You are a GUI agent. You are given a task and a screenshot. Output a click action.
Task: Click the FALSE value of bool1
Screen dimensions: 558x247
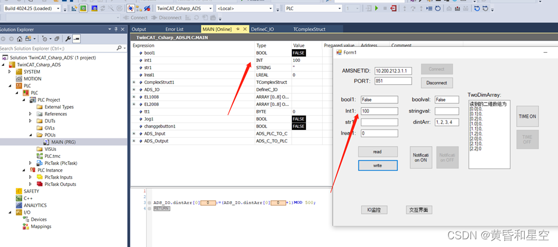298,53
